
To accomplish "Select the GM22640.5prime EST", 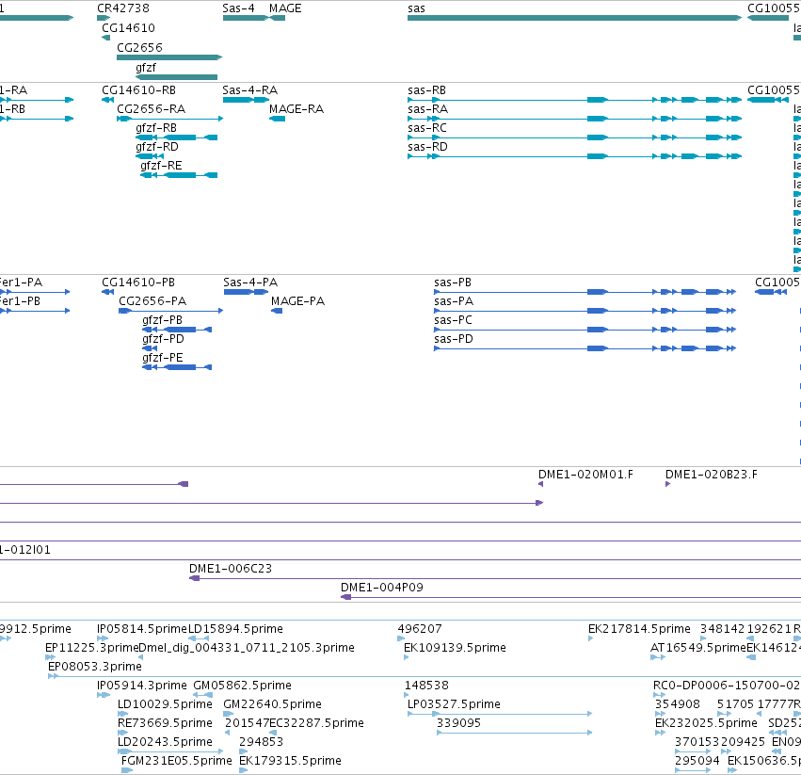I will click(x=229, y=714).
